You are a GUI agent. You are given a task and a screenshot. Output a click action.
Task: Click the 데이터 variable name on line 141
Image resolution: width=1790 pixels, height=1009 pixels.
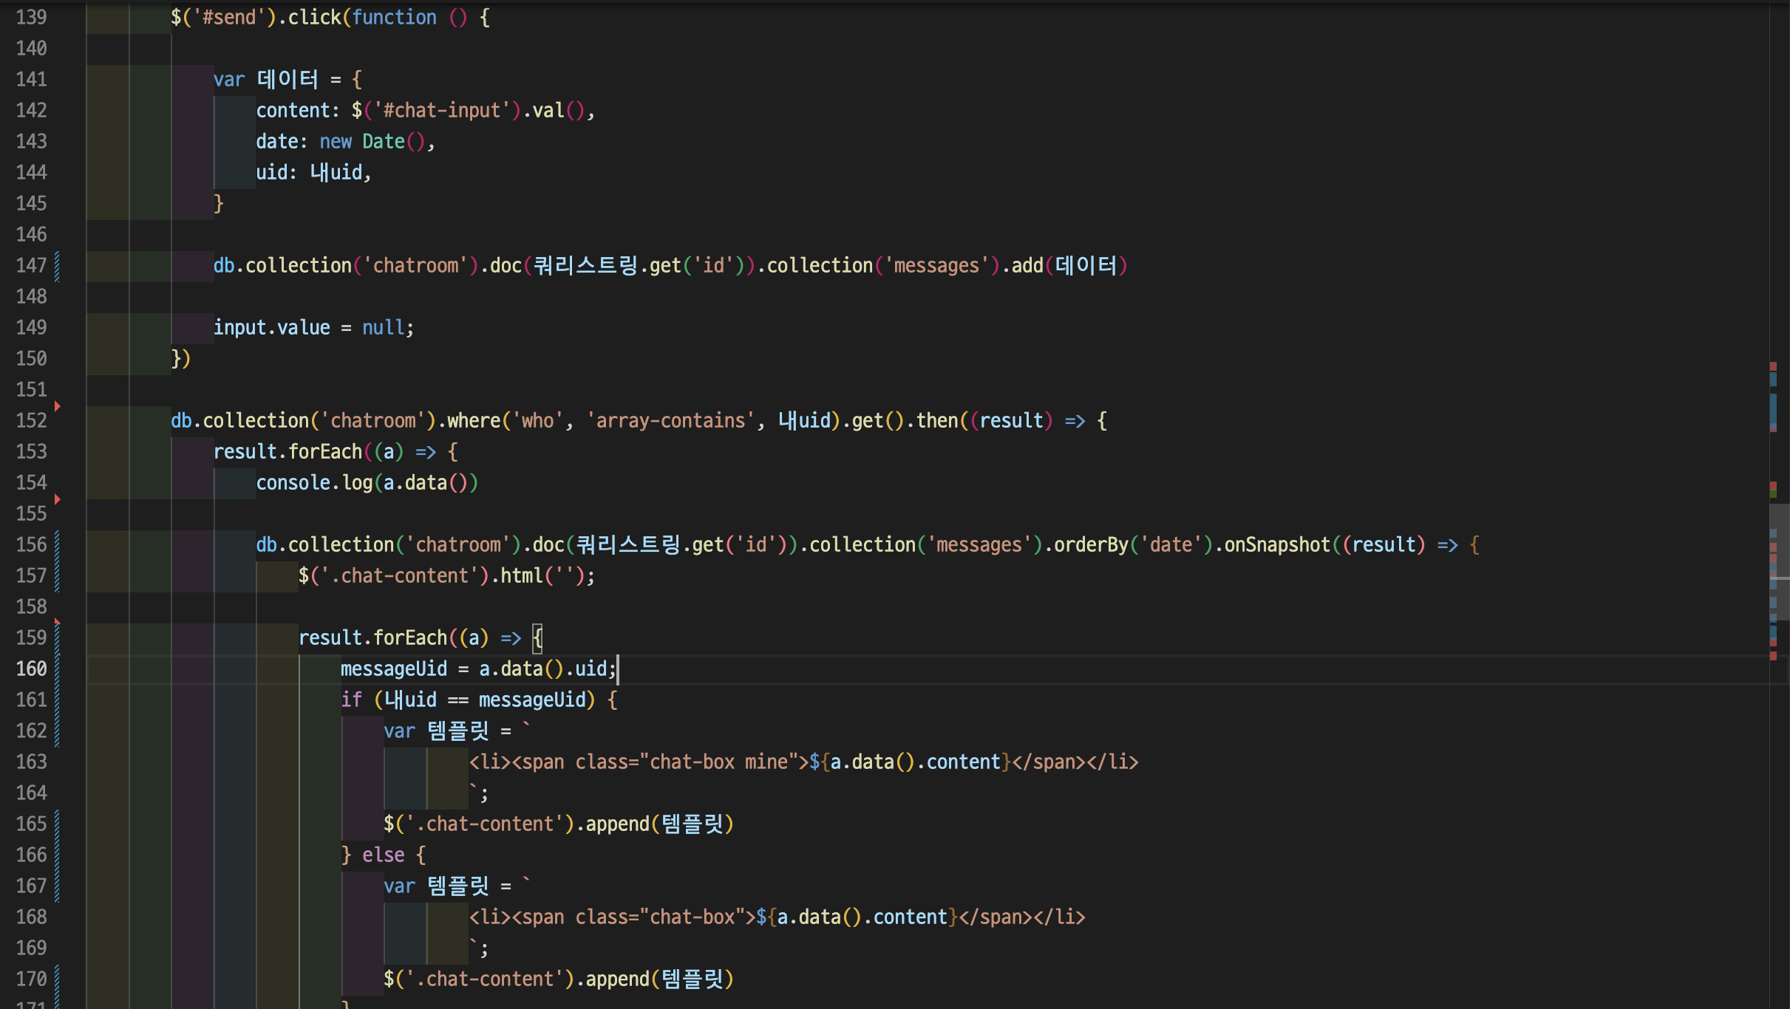click(x=287, y=80)
